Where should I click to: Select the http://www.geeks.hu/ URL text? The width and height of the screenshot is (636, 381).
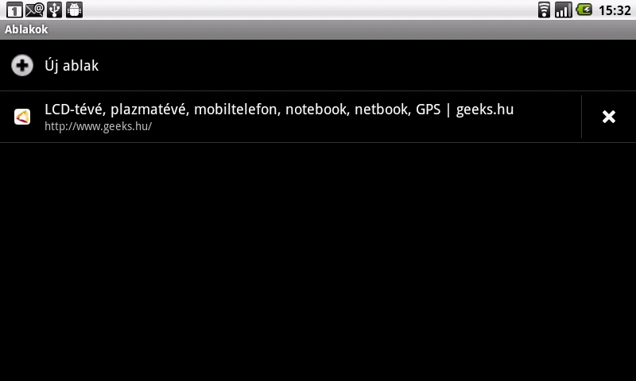(x=98, y=126)
